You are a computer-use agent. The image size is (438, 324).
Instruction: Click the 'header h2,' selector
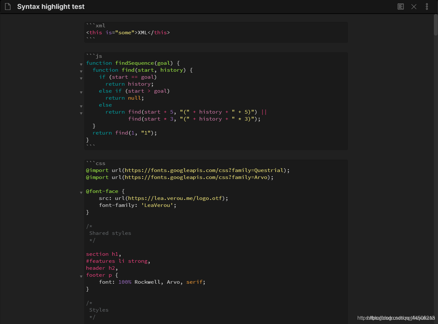(102, 268)
